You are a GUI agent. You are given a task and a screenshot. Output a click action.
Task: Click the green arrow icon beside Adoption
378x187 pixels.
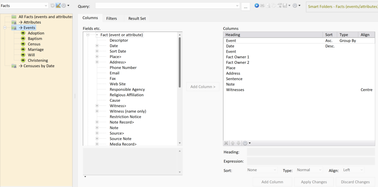tap(23, 33)
